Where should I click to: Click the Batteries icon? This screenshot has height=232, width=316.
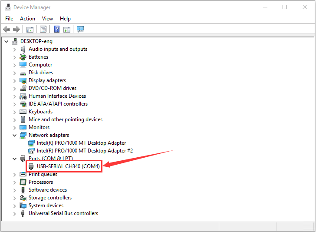(23, 57)
